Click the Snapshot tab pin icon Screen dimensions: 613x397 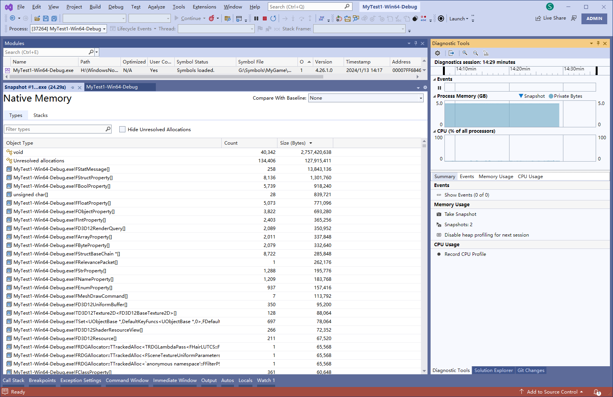72,87
